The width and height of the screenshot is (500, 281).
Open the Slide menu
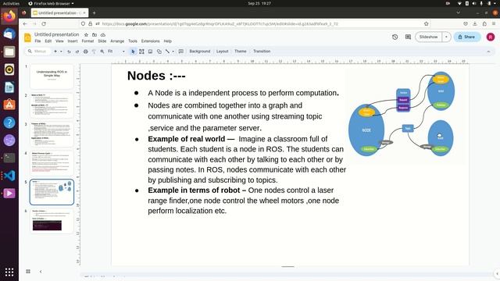tap(102, 41)
